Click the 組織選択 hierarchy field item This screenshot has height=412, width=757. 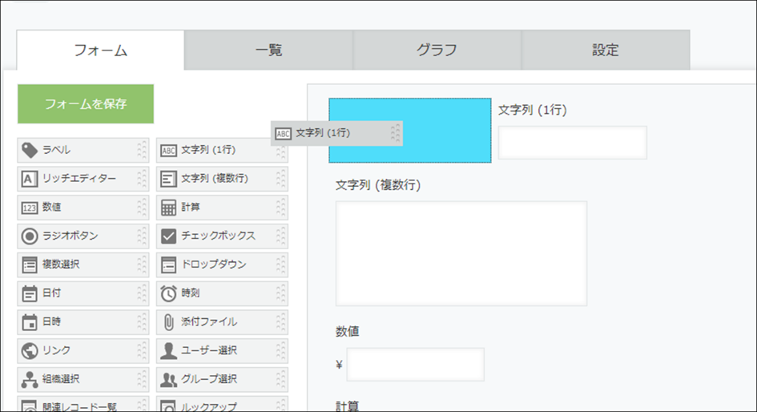[x=76, y=379]
